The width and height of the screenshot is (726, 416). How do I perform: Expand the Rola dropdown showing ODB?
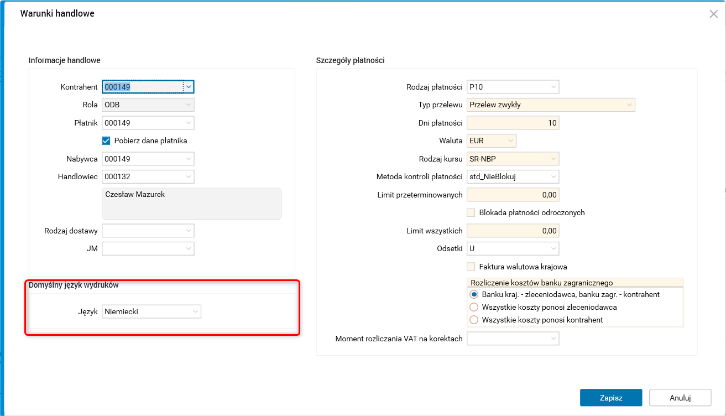coord(188,105)
